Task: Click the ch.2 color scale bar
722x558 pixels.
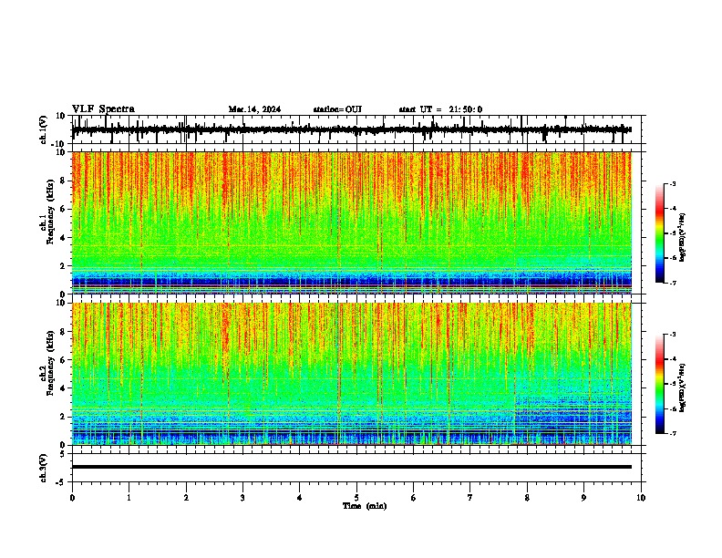Action: 660,384
